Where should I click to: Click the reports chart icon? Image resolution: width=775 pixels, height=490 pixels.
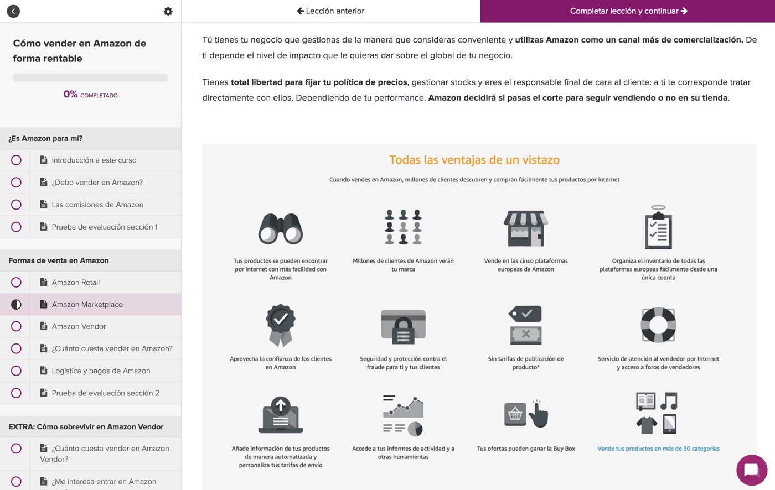point(403,415)
